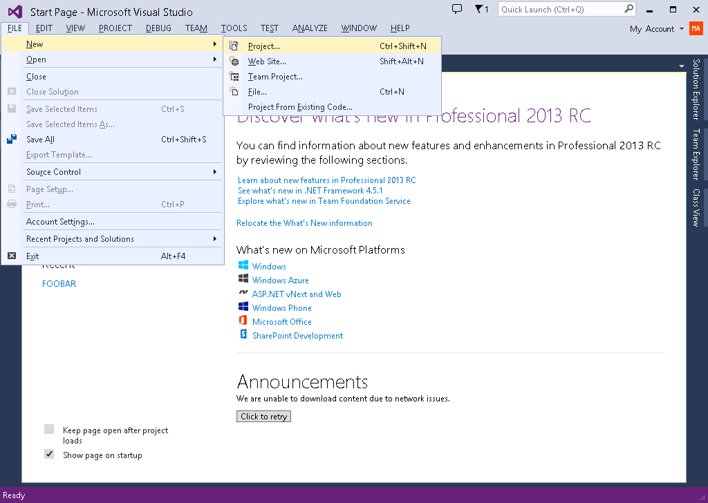Click the Quick Launch search magnifier
708x503 pixels.
pos(628,9)
